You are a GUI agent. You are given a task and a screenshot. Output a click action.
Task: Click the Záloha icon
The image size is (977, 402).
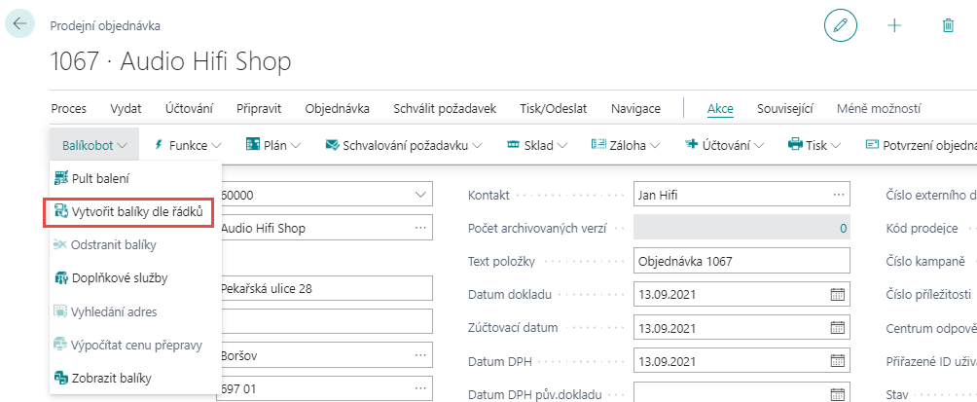pos(598,145)
